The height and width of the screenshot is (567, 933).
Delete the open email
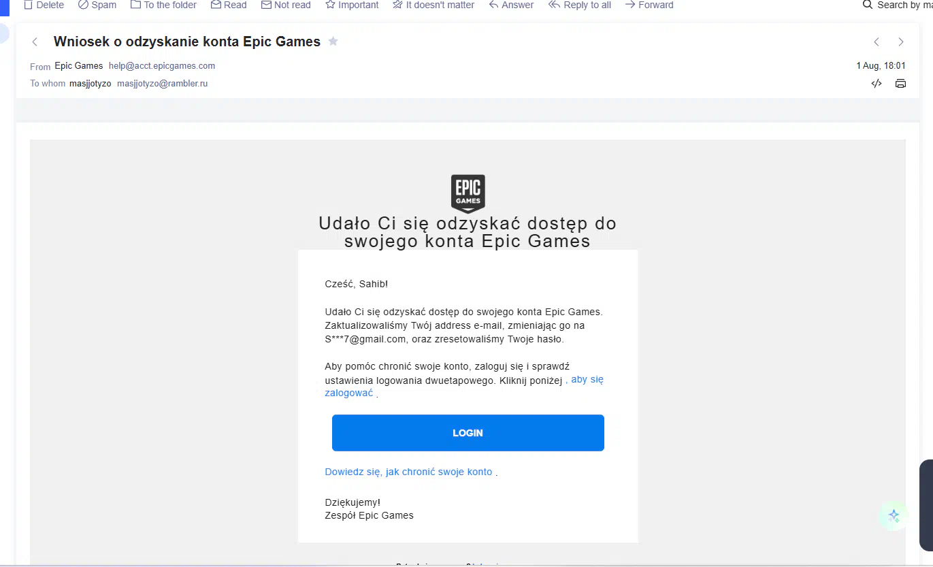(44, 5)
